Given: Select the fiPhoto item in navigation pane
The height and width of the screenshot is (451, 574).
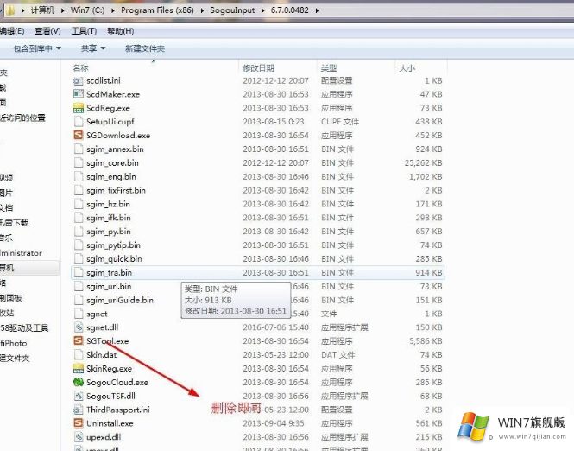Looking at the screenshot, I should (14, 343).
